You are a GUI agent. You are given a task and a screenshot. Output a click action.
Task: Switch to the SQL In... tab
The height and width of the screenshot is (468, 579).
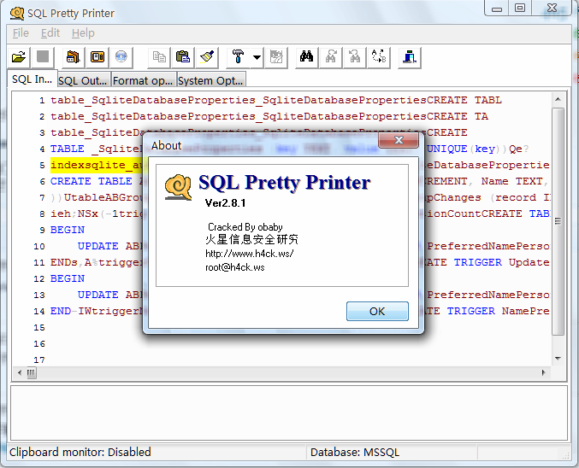pos(32,79)
